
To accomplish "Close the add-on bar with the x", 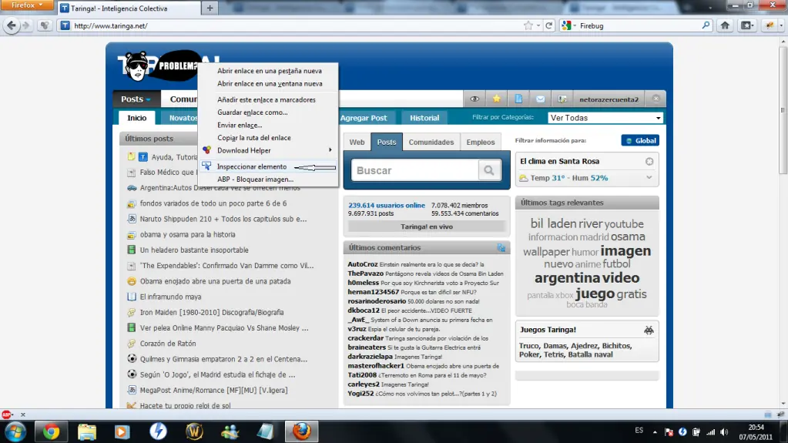I will pos(22,414).
